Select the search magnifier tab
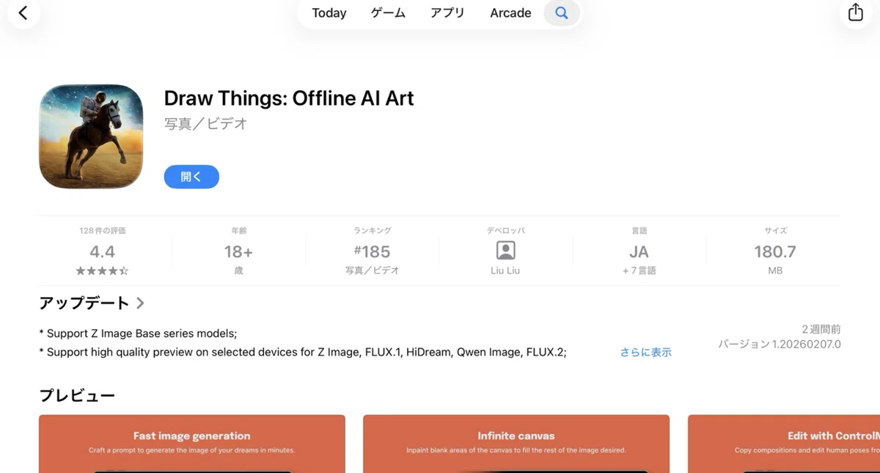 562,13
